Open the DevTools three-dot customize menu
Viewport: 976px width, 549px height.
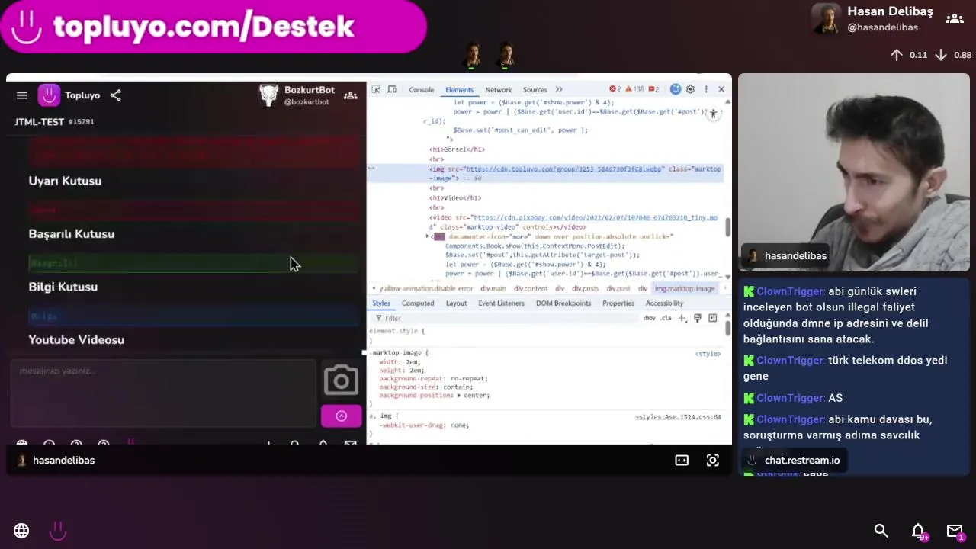[706, 89]
